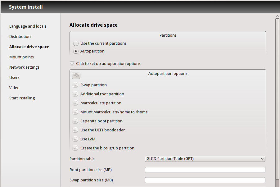
Task: Open the Partition table dropdown
Action: tap(205, 159)
